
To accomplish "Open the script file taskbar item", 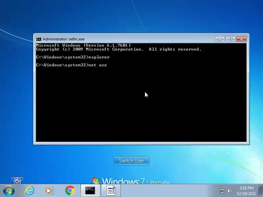I will (111, 190).
